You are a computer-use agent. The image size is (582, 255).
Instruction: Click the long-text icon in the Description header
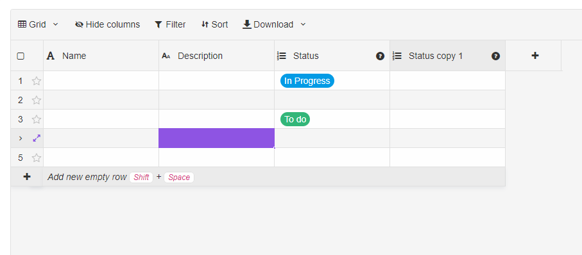pos(166,56)
